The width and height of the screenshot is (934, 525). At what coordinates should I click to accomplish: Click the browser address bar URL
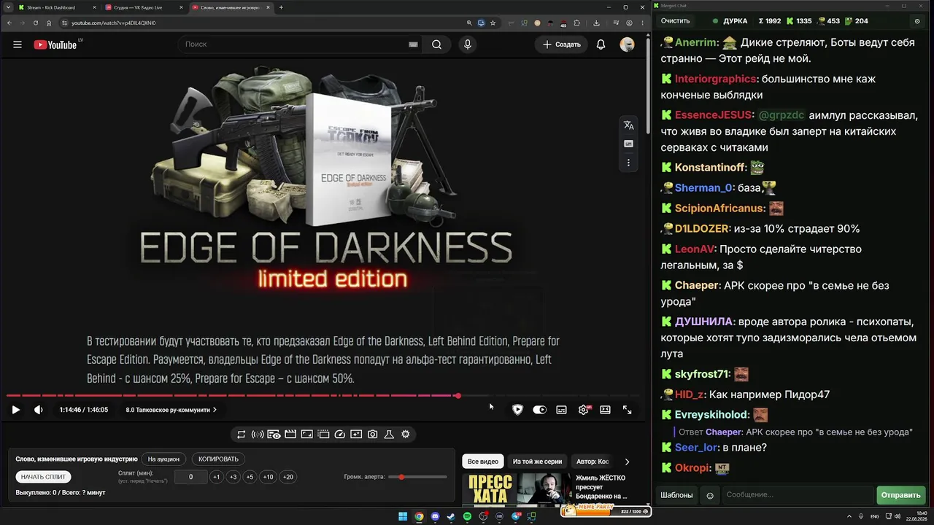point(113,23)
